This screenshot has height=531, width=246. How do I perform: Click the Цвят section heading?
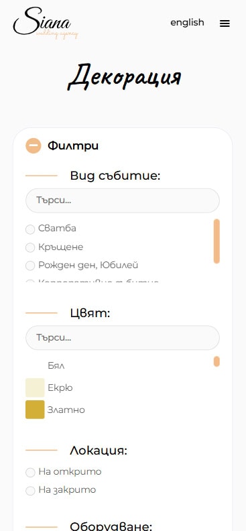90,313
